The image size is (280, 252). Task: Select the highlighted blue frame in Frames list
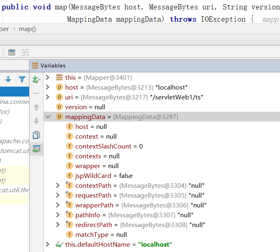coord(14,92)
